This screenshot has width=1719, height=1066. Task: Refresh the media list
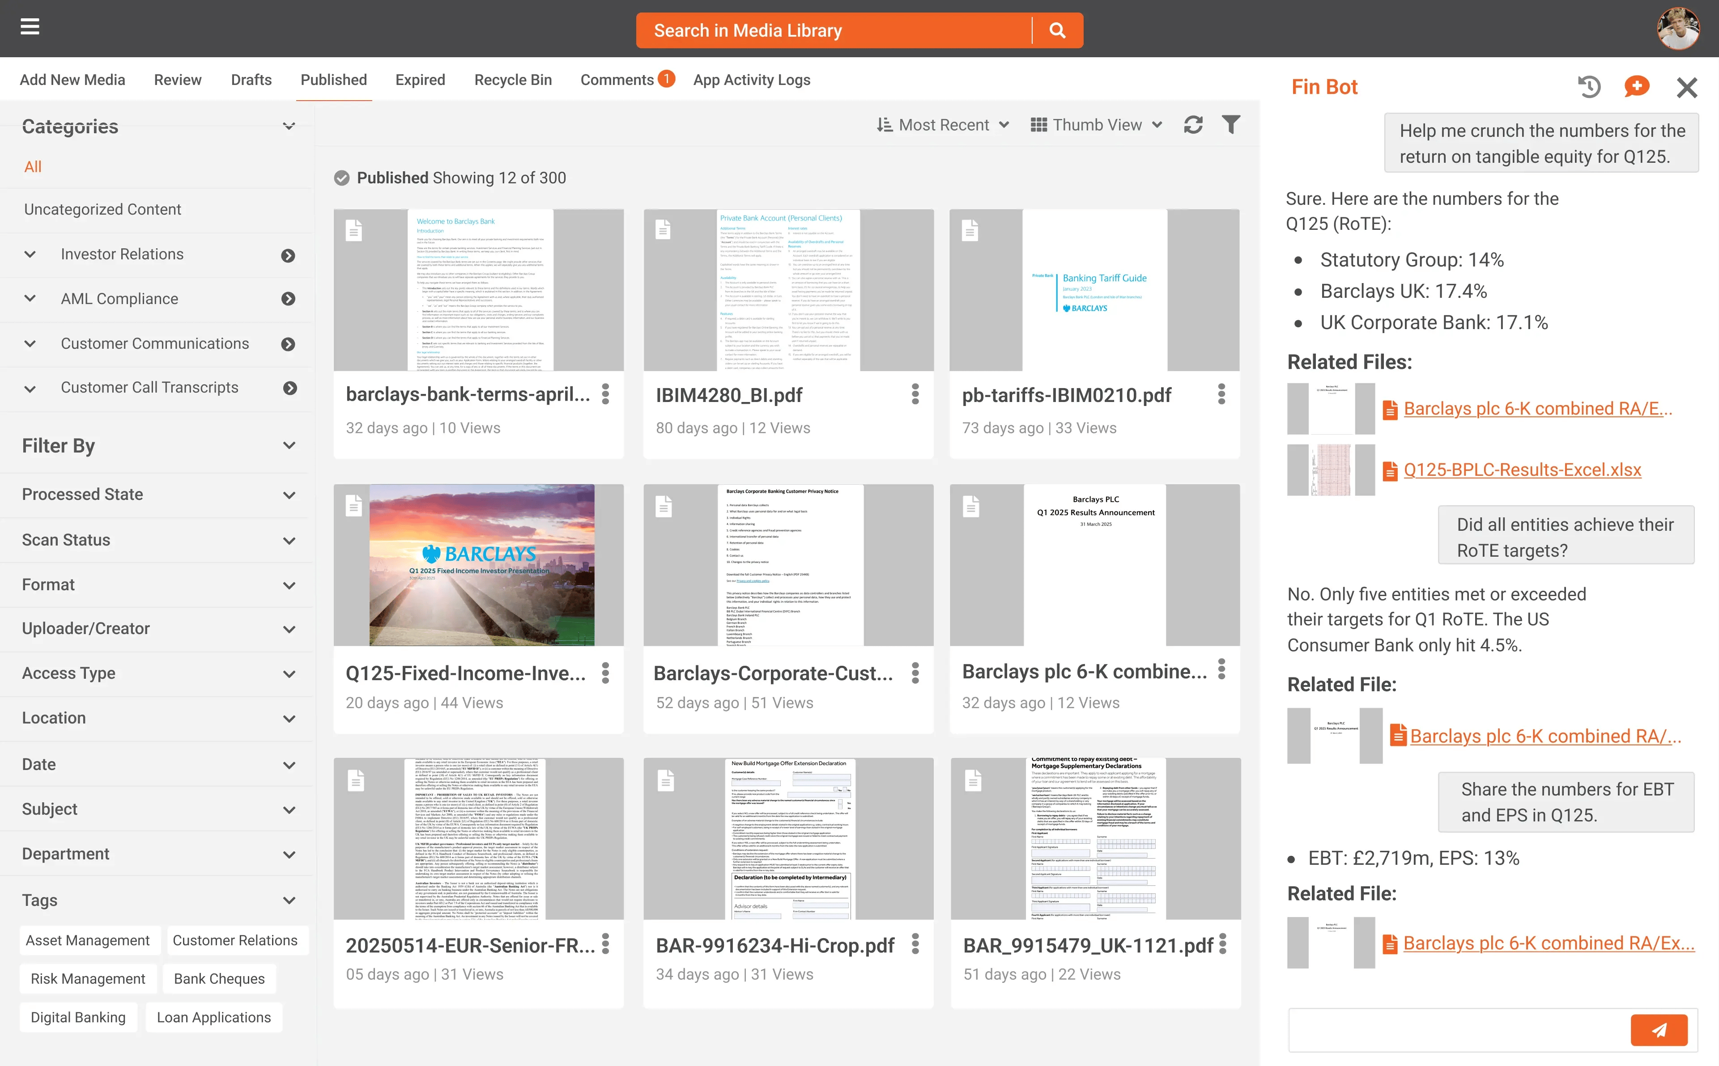(x=1193, y=125)
